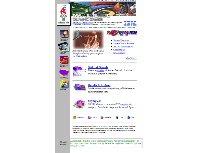Image resolution: width=204 pixels, height=153 pixels.
Task: Click the More News... link
Action: tap(131, 58)
